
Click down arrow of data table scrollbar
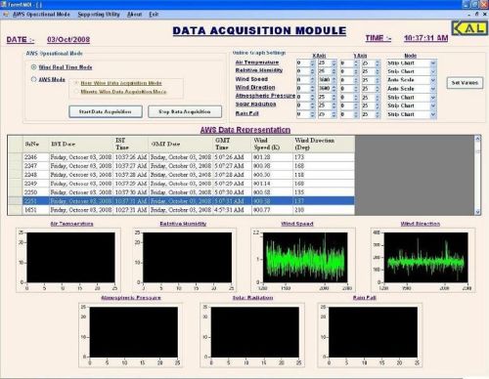click(477, 212)
